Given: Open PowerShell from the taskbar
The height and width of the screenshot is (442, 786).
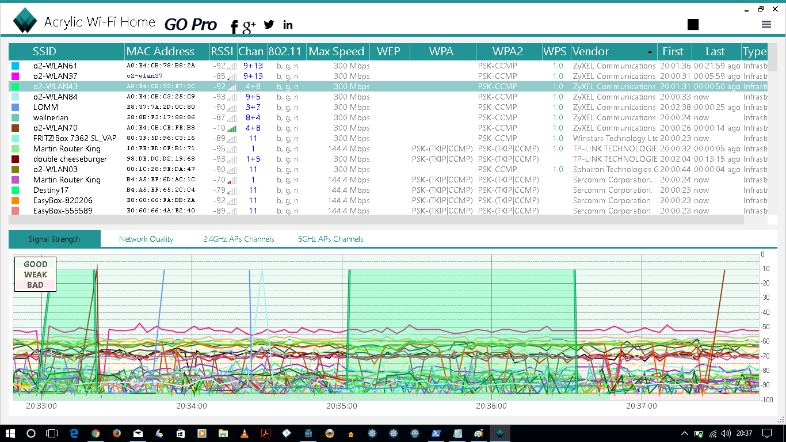Looking at the screenshot, I should [436, 433].
